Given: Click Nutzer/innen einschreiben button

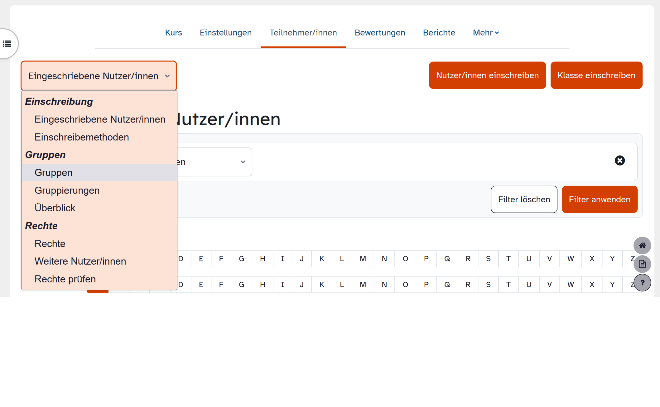Looking at the screenshot, I should point(487,75).
